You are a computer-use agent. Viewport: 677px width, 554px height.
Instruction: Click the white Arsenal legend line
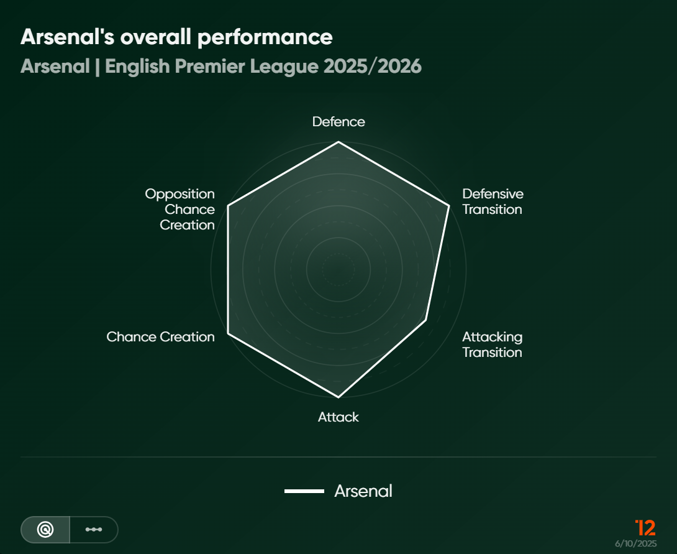pyautogui.click(x=304, y=491)
